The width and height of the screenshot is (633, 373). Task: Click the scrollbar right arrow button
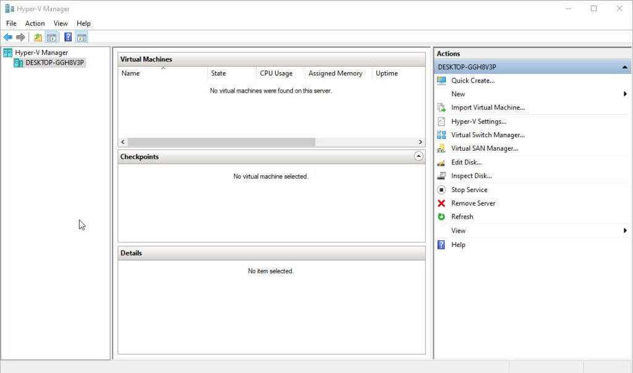pos(420,142)
